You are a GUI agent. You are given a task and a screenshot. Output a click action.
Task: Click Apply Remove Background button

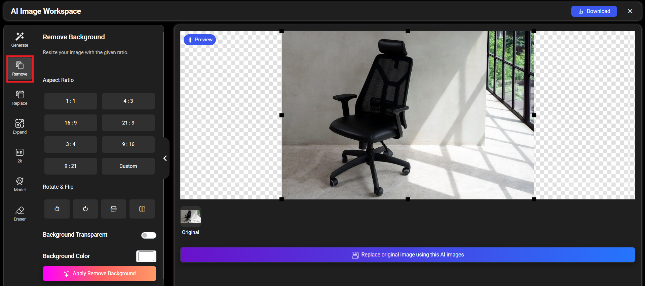(x=100, y=274)
